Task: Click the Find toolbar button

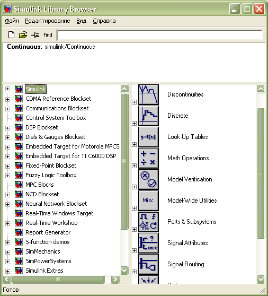Action: (48, 34)
